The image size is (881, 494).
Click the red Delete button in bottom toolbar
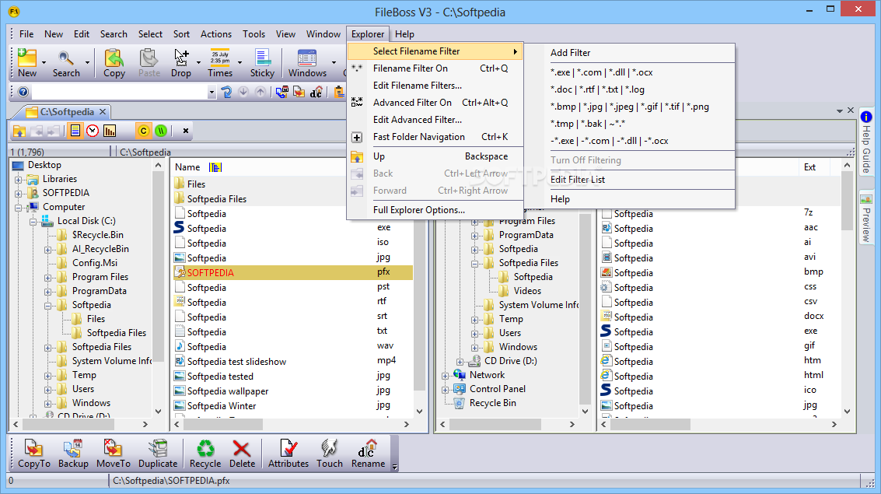[x=242, y=454]
